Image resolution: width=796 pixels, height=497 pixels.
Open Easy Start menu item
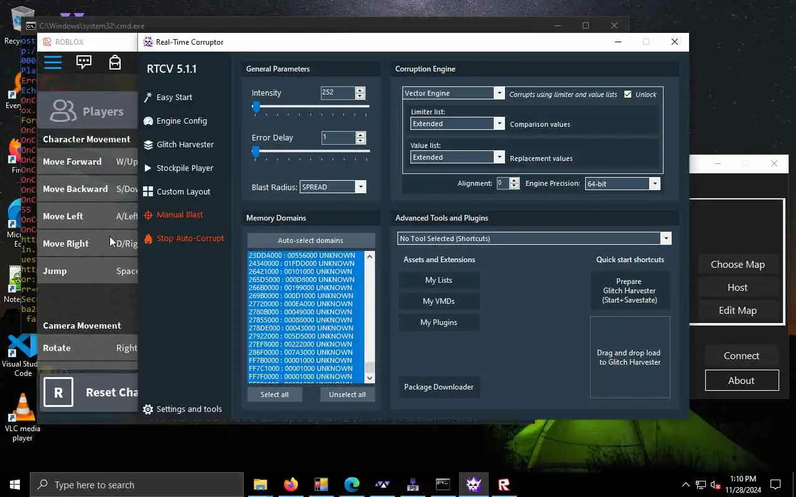174,98
